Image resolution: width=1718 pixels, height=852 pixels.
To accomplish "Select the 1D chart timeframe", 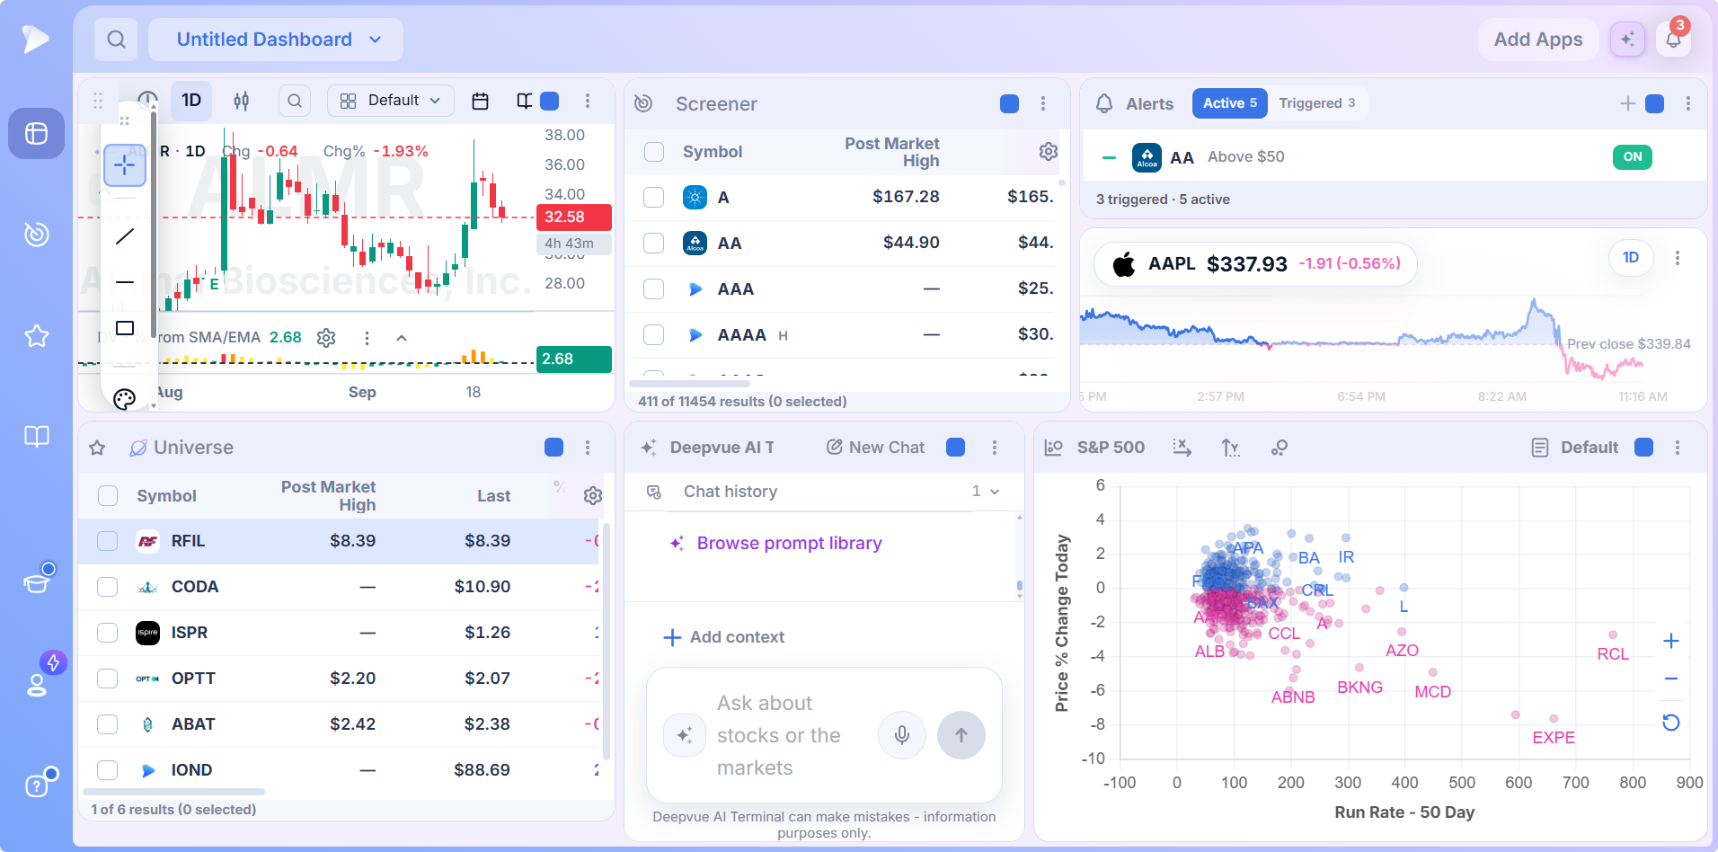I will [191, 101].
